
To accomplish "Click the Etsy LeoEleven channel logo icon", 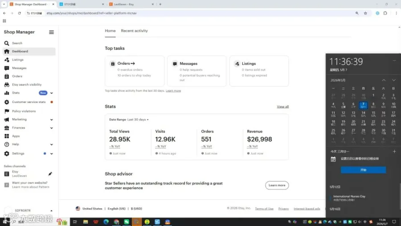I will tap(7, 174).
